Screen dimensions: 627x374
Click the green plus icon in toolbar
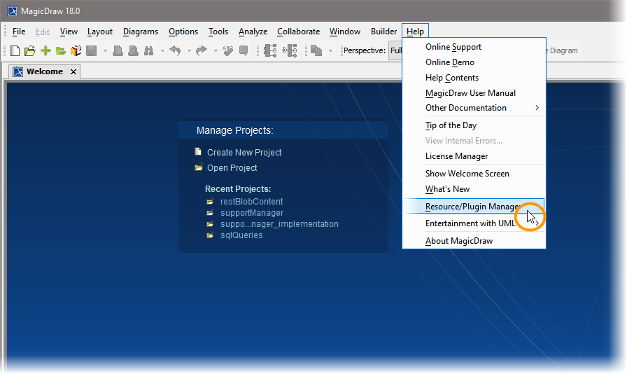tap(45, 50)
